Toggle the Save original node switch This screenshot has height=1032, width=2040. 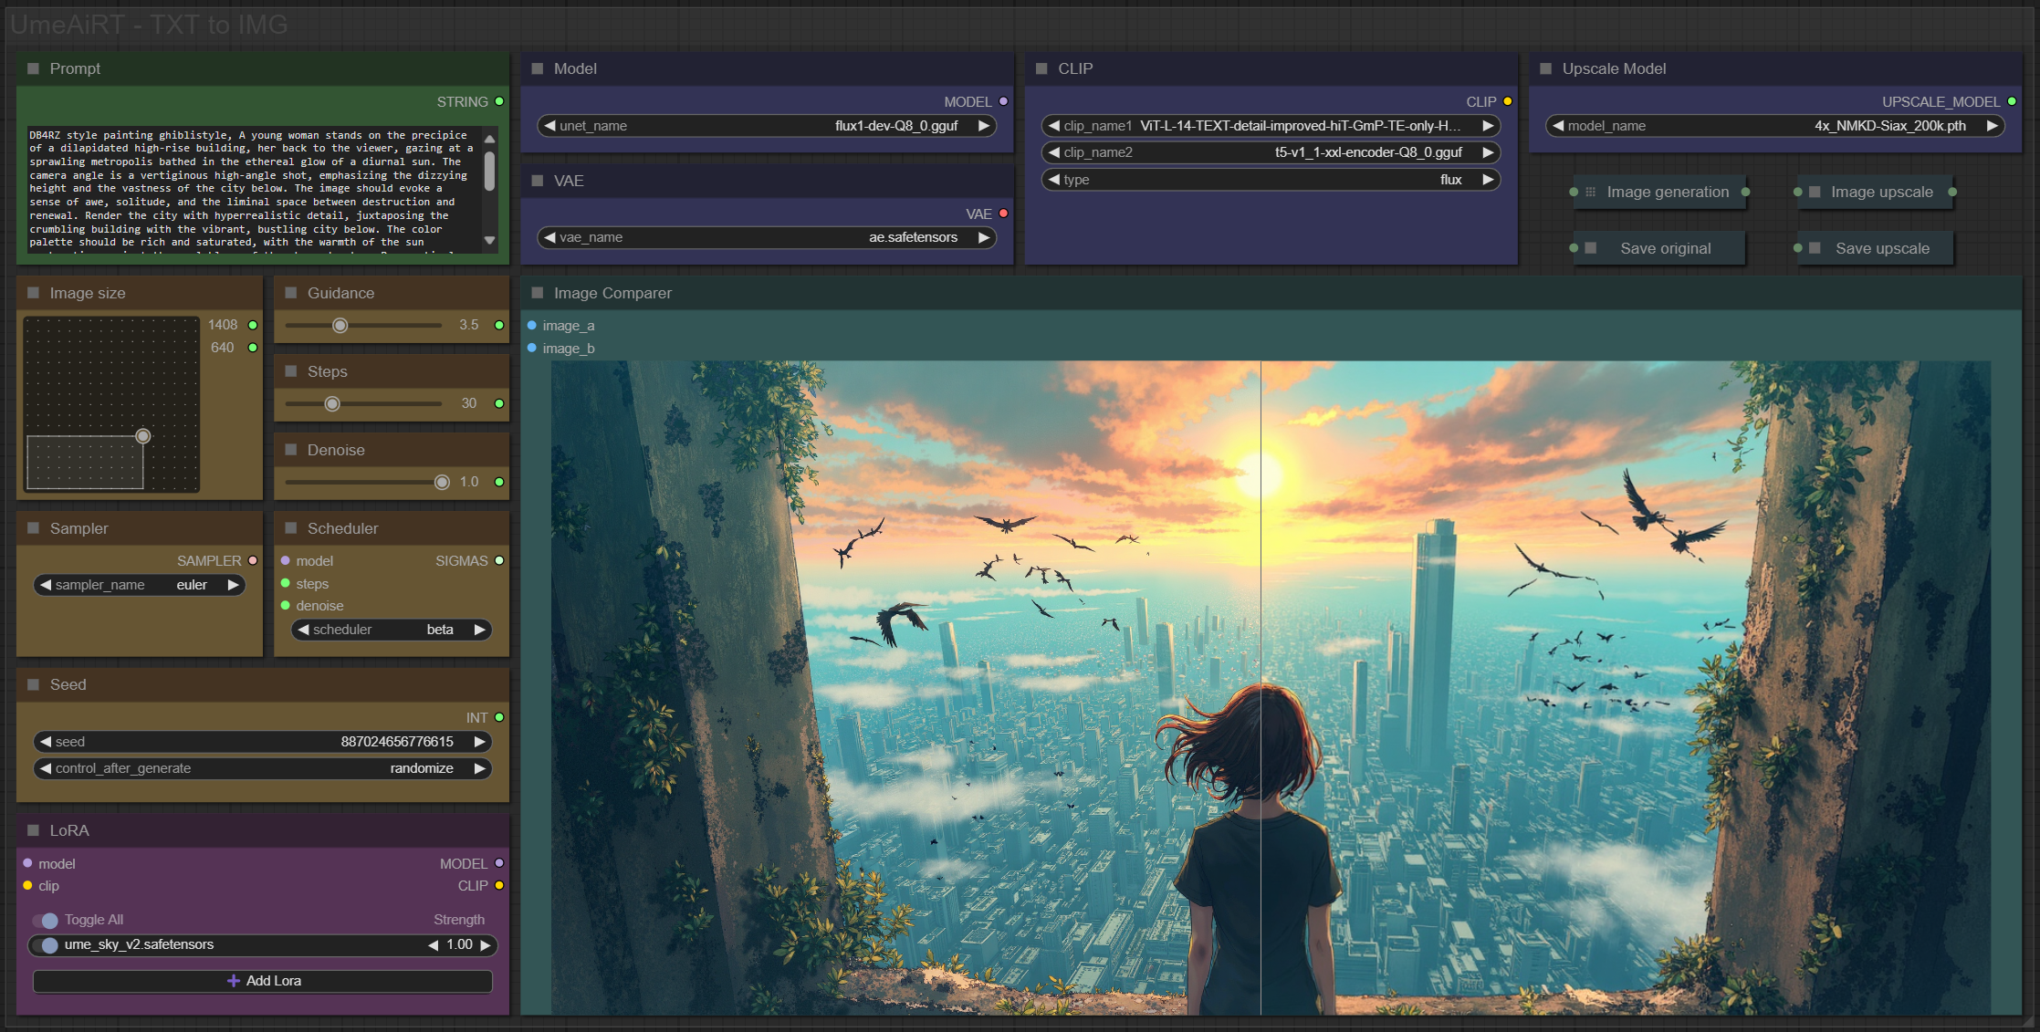[x=1591, y=248]
